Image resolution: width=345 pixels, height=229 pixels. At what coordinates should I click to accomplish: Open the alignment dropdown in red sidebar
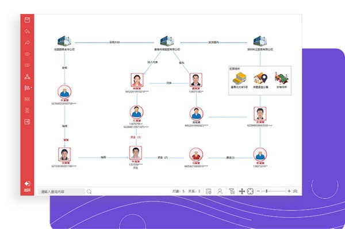click(x=28, y=88)
